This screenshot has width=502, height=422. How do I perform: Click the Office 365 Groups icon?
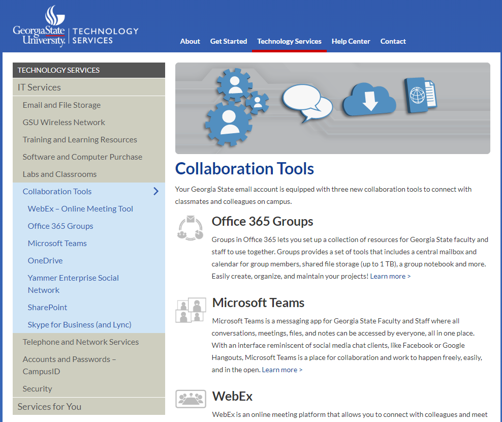(190, 228)
